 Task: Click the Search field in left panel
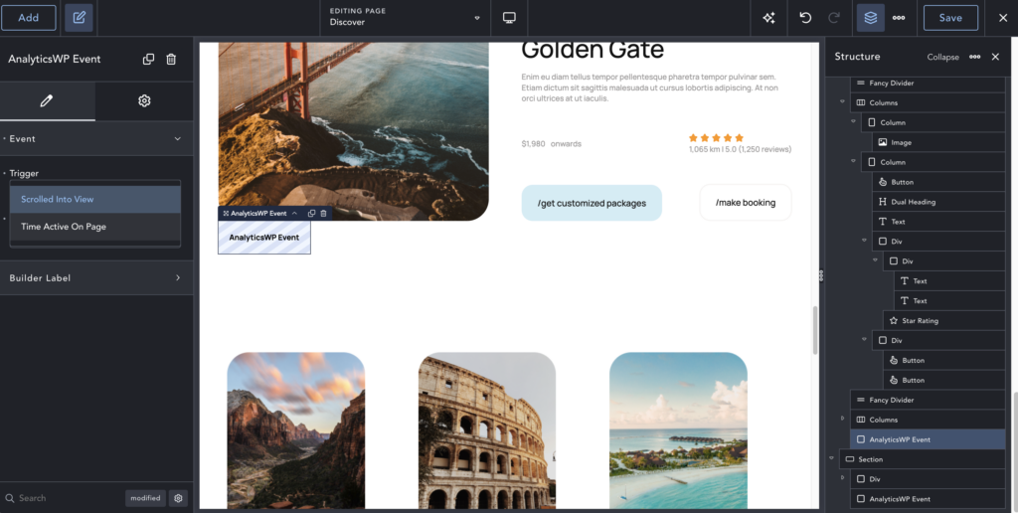65,498
